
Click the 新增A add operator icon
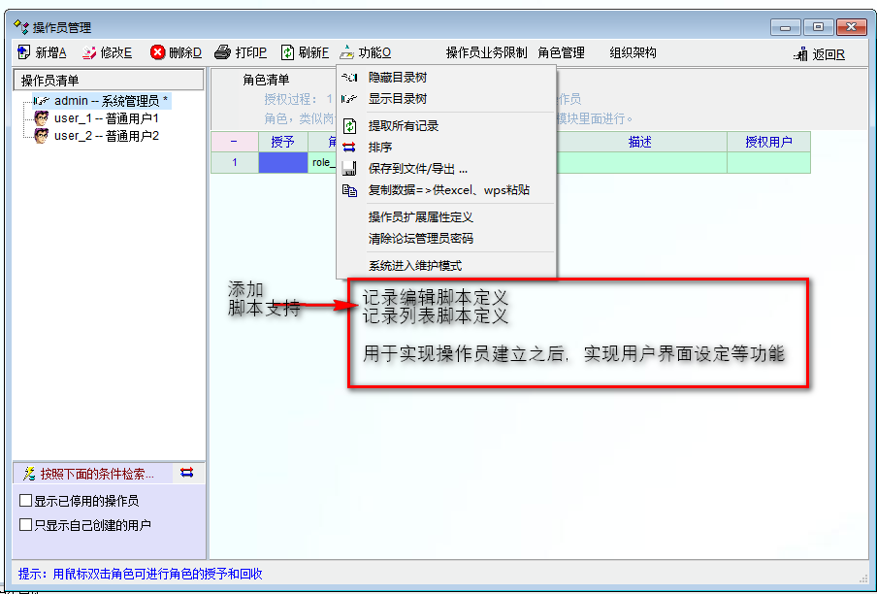(23, 52)
